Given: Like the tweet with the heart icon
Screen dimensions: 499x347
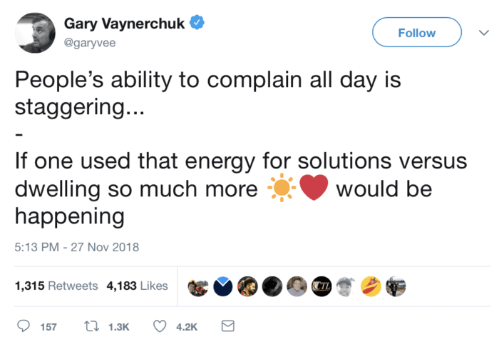Looking at the screenshot, I should pyautogui.click(x=160, y=326).
